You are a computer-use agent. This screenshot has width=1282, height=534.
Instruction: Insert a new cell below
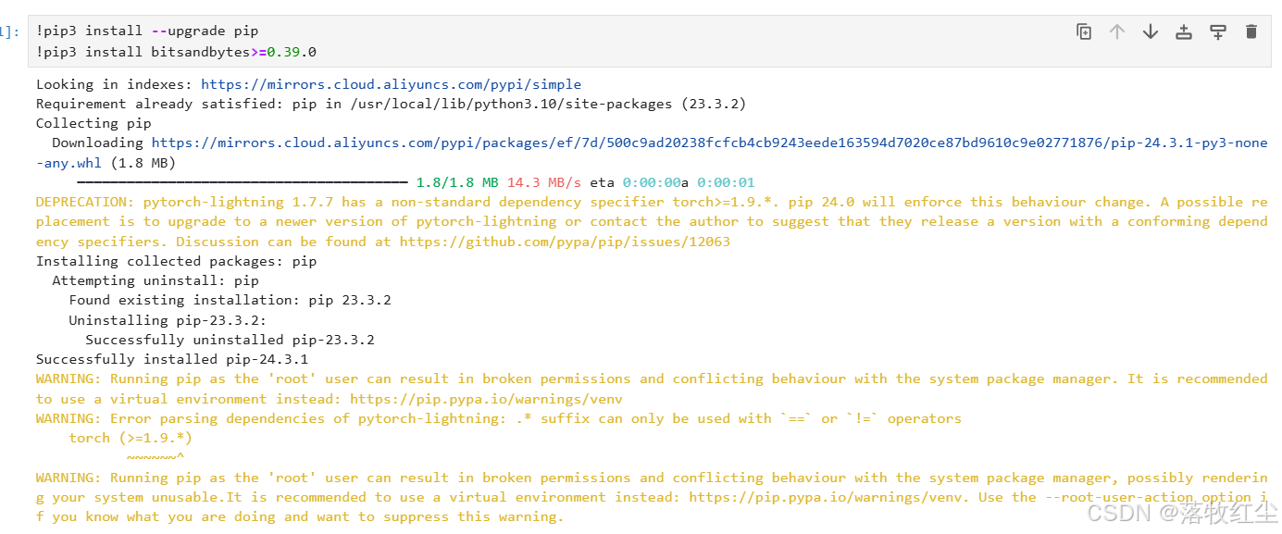[x=1218, y=31]
